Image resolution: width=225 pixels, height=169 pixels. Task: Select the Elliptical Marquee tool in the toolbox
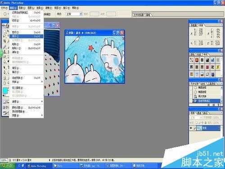click(x=5, y=32)
